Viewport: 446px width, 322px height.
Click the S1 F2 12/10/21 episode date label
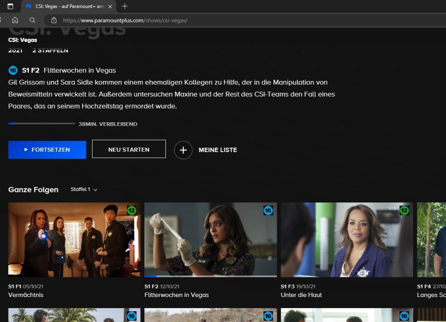pos(162,286)
